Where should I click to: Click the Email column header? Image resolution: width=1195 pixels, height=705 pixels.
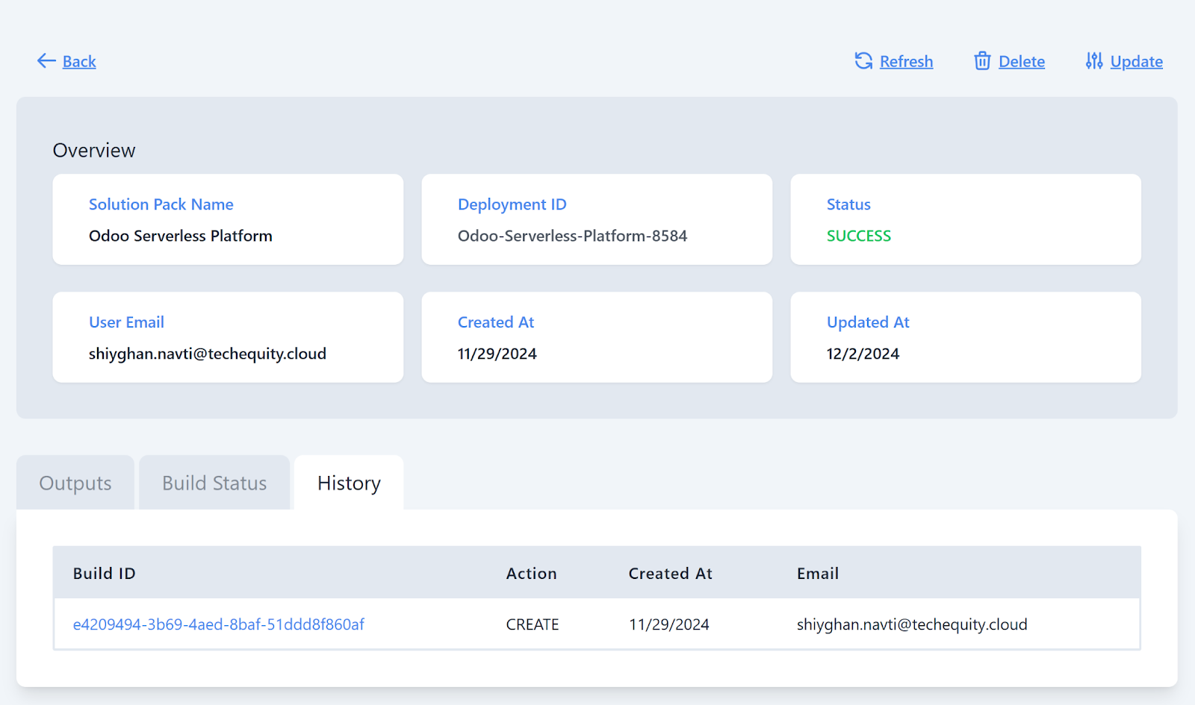click(818, 574)
